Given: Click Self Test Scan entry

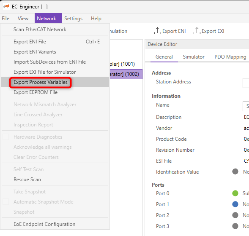Looking at the screenshot, I should click(x=55, y=169).
